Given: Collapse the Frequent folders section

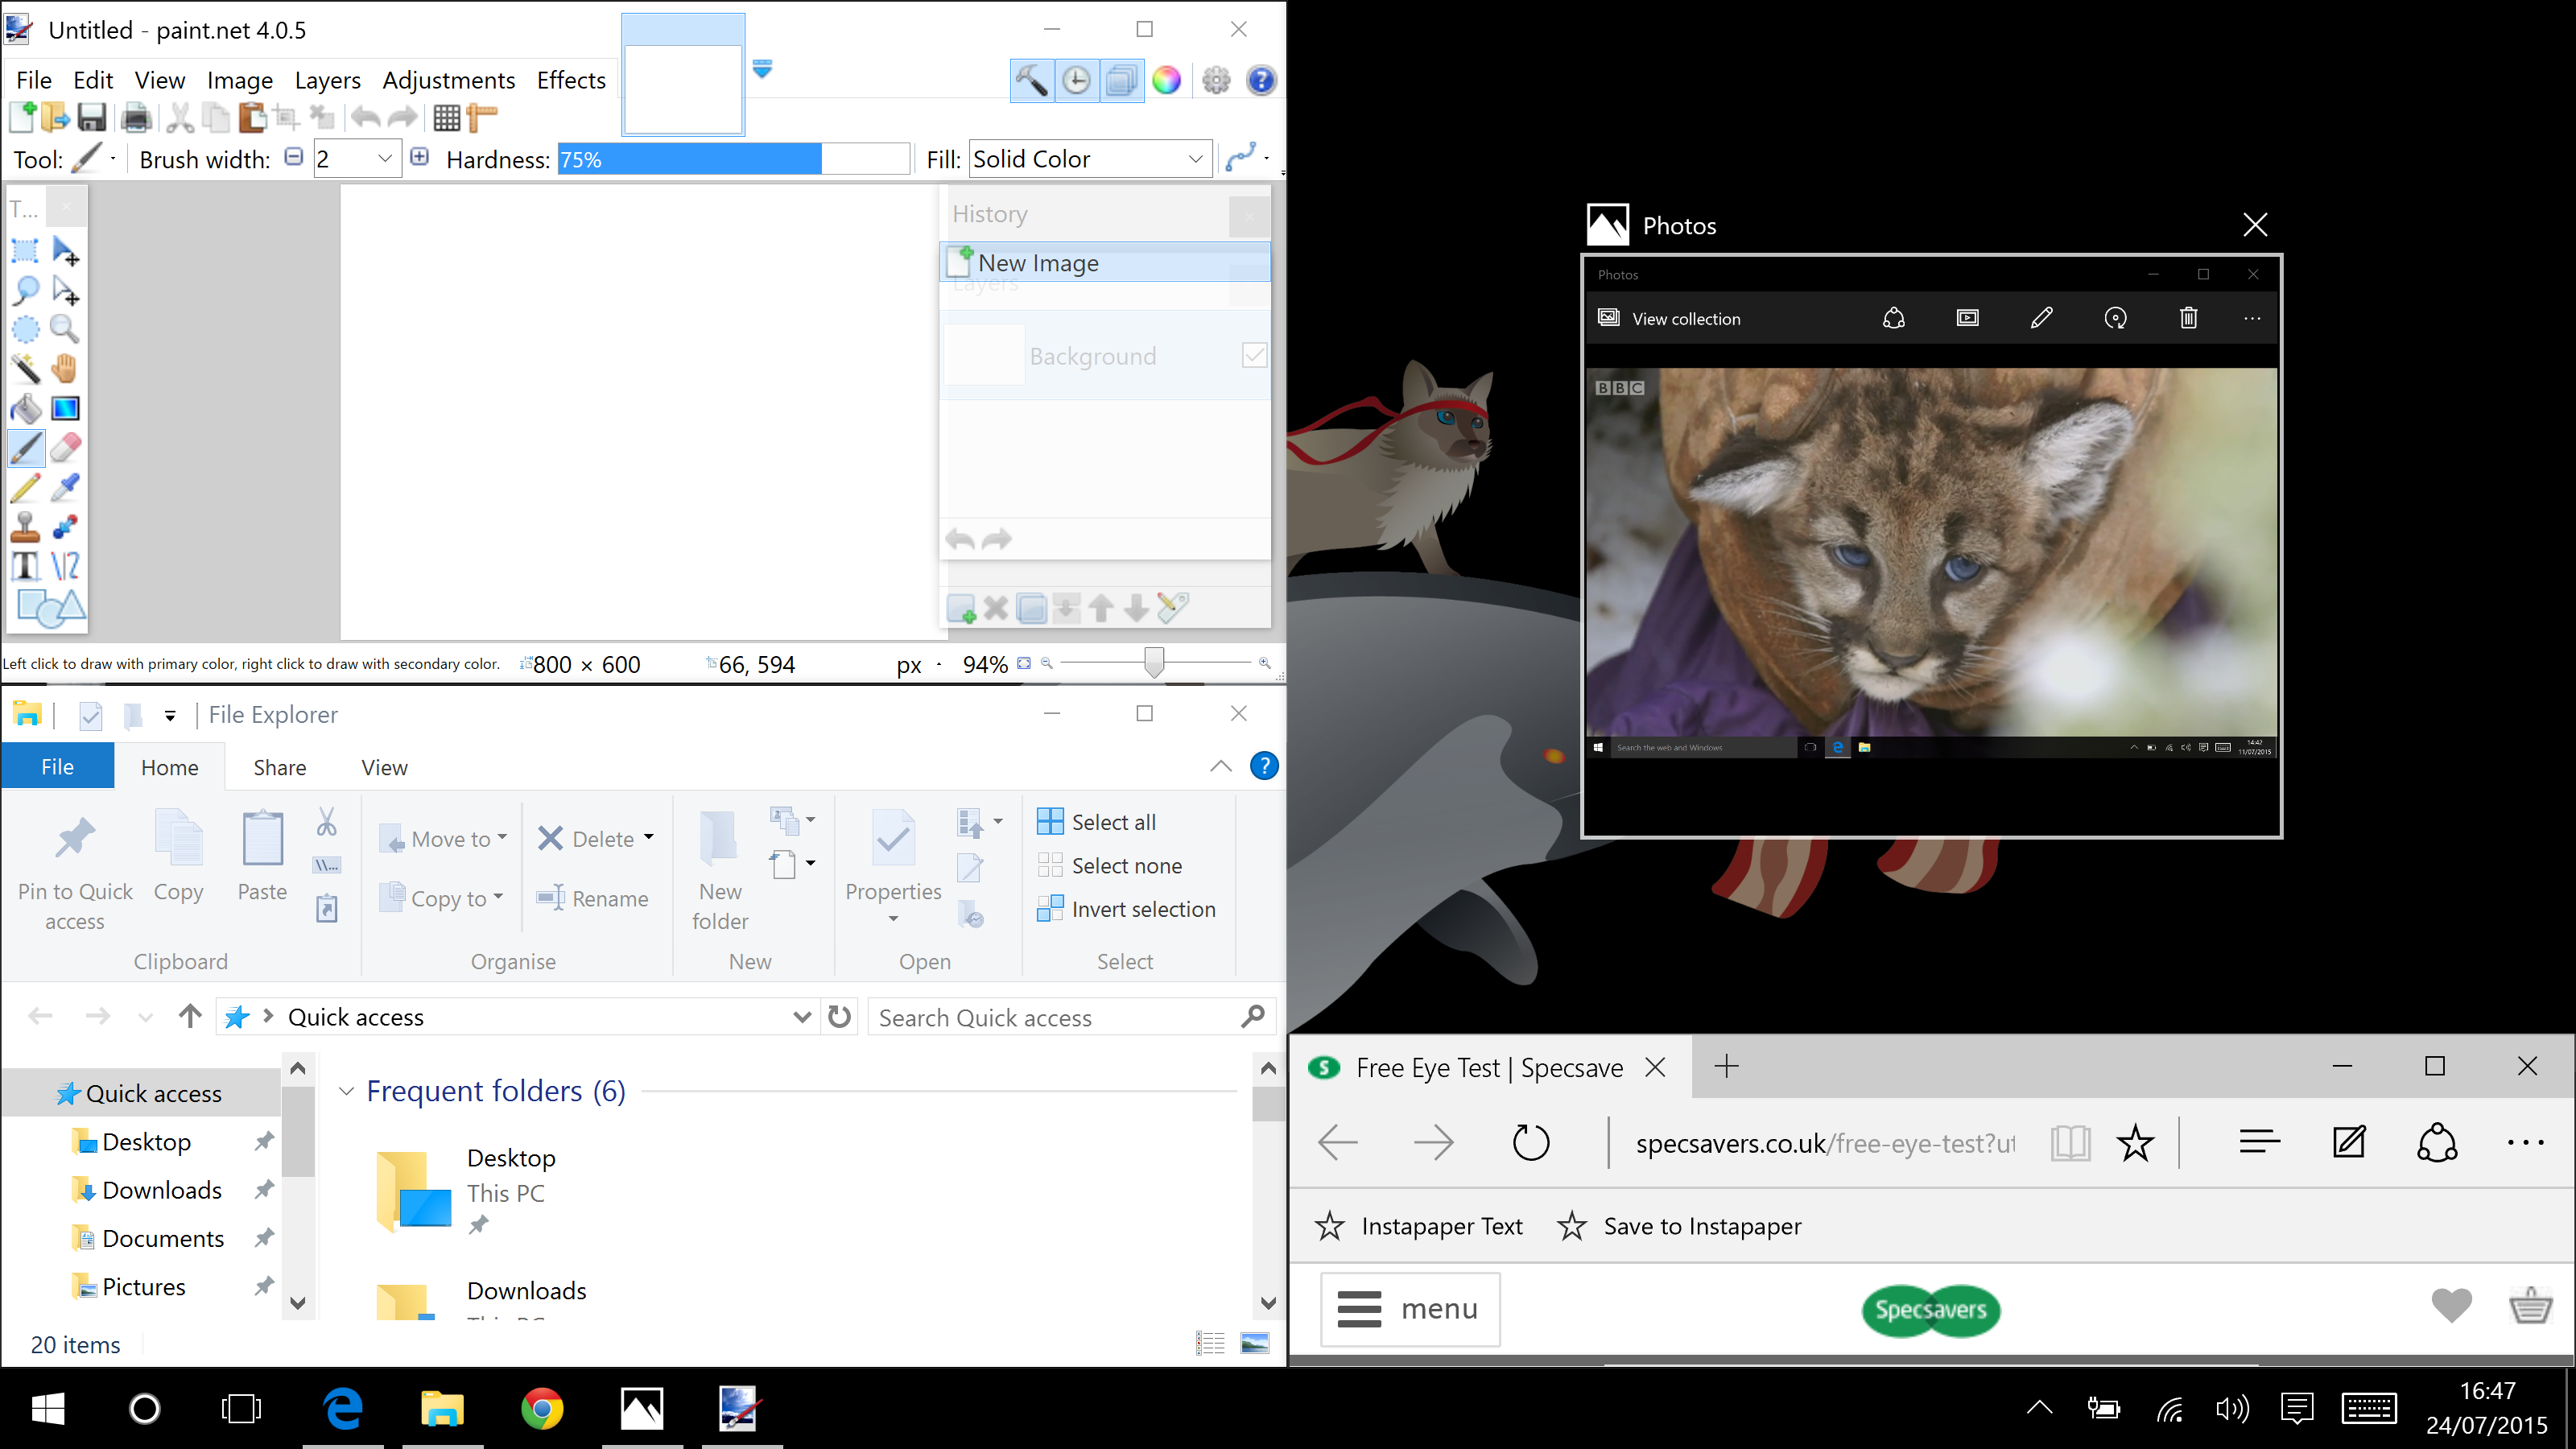Looking at the screenshot, I should point(346,1091).
